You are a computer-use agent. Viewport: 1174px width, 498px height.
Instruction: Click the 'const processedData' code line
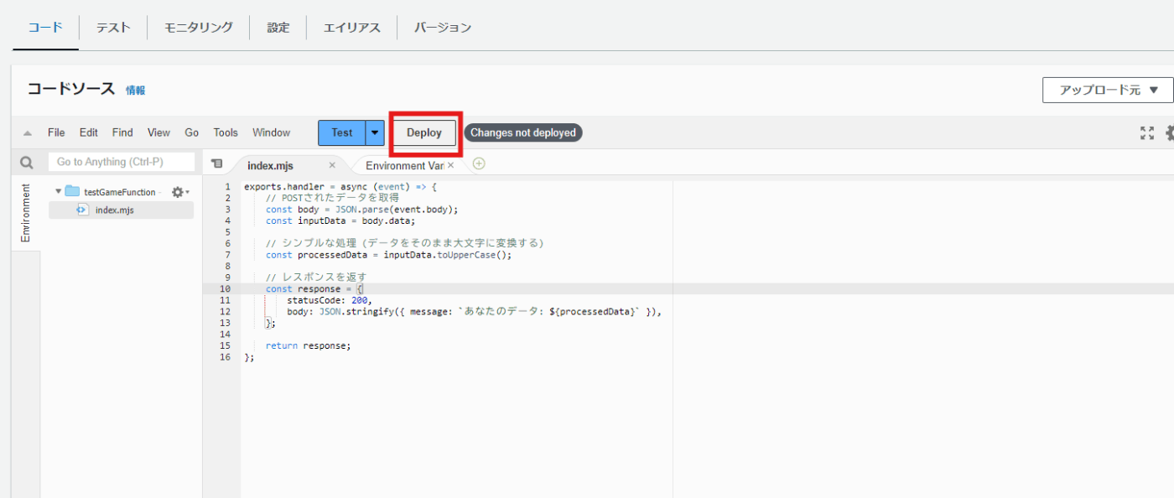(388, 255)
